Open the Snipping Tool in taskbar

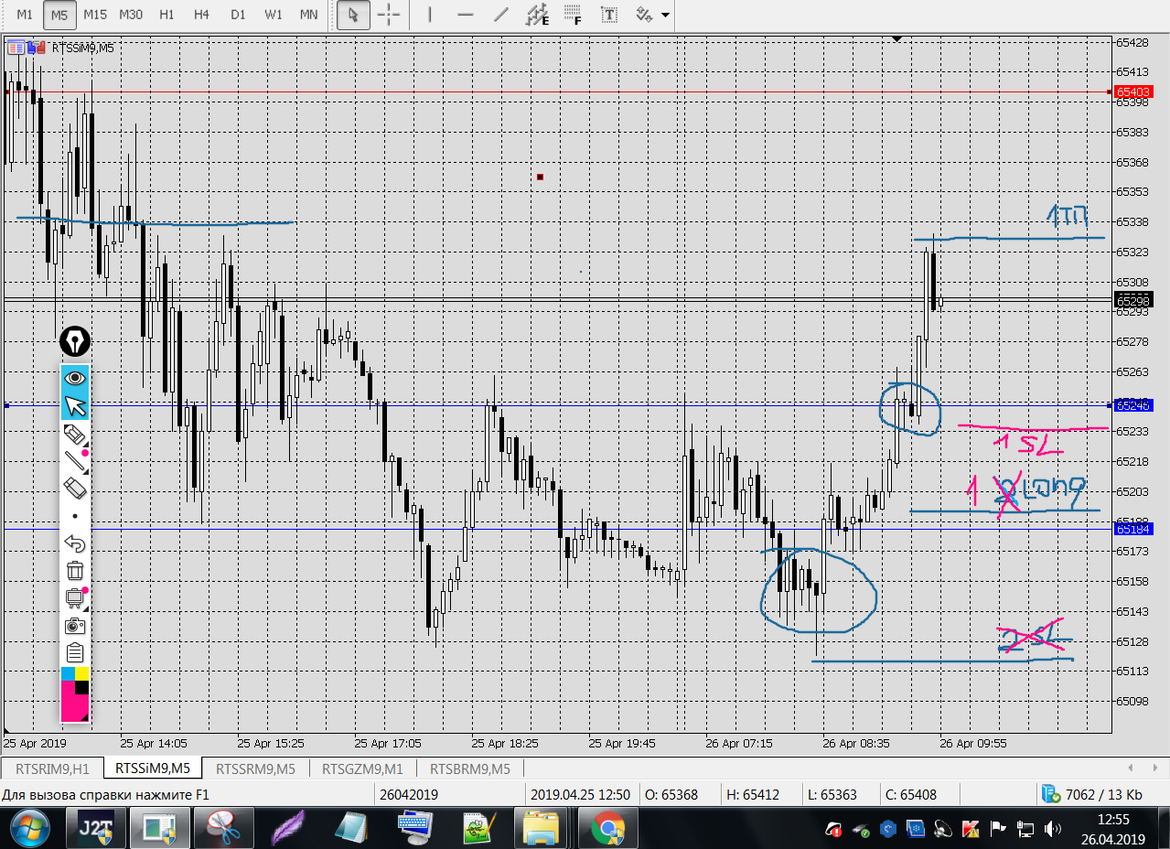pyautogui.click(x=222, y=830)
